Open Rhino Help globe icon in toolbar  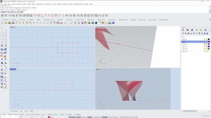pyautogui.click(x=113, y=23)
